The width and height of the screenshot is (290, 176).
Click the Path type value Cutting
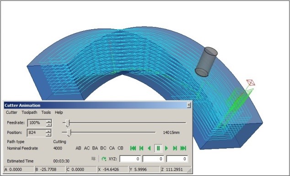click(59, 142)
